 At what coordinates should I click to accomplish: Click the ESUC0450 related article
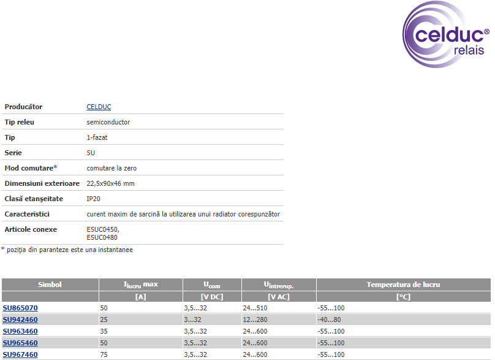pyautogui.click(x=103, y=229)
